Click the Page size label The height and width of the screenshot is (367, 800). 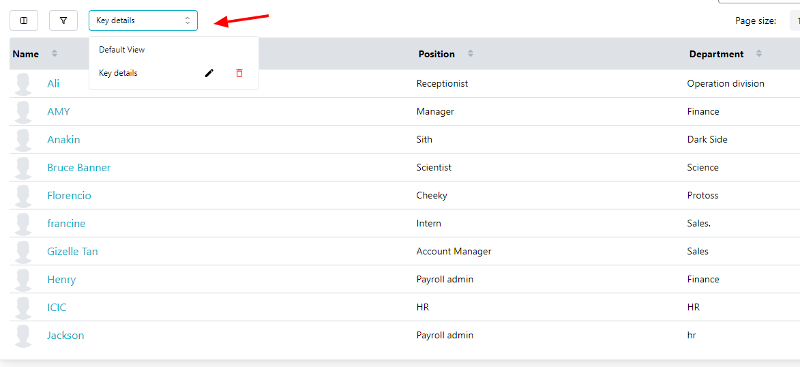coord(756,21)
